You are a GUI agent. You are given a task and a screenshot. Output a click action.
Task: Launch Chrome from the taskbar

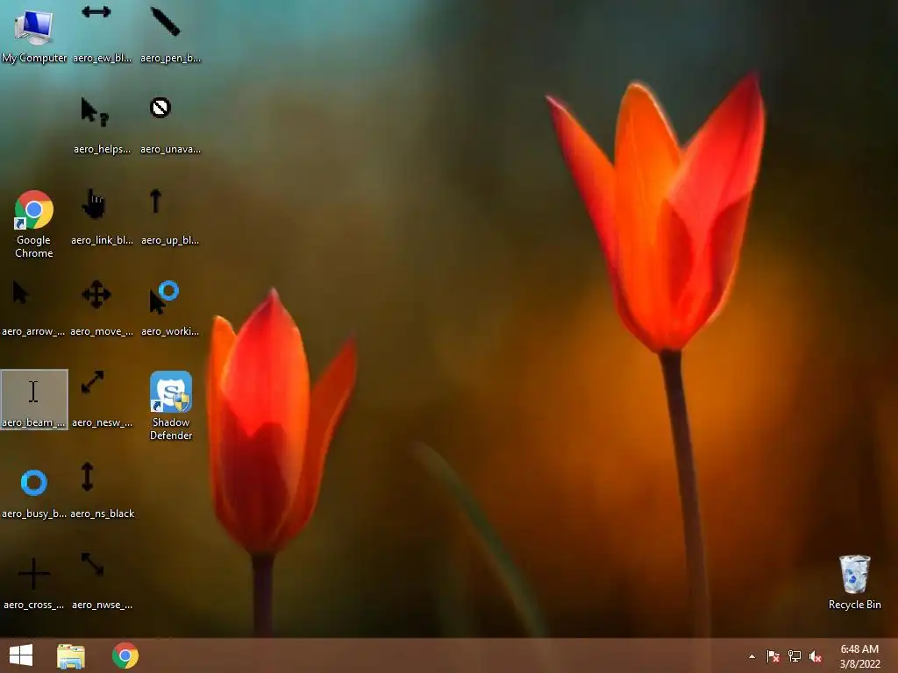125,655
